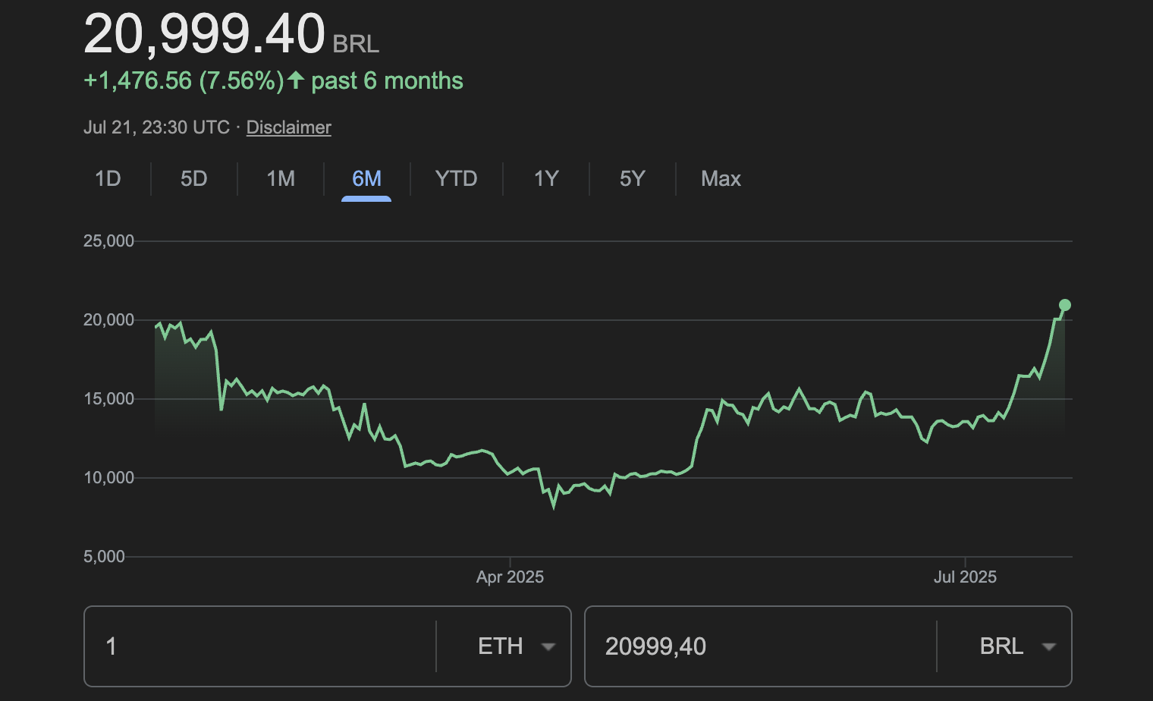The height and width of the screenshot is (701, 1153).
Task: Show the Max time range
Action: pos(721,179)
